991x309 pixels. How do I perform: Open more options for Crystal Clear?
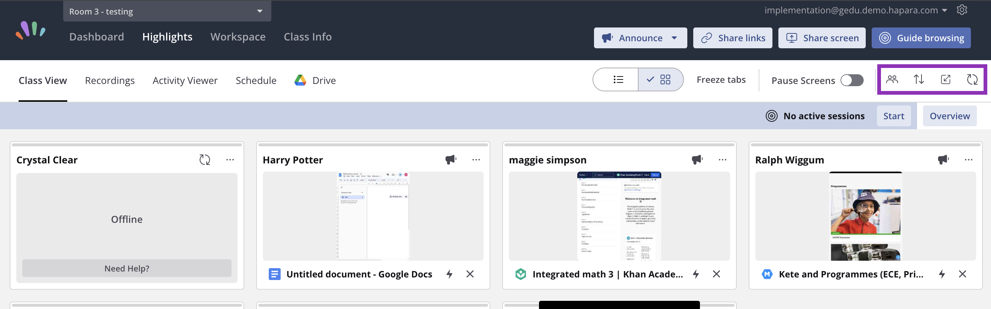(230, 159)
